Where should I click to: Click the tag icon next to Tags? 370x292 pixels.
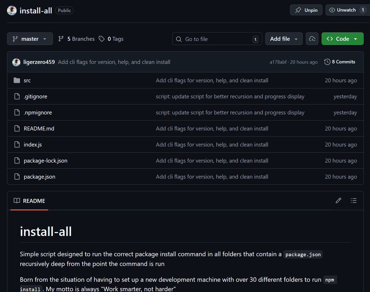[101, 39]
